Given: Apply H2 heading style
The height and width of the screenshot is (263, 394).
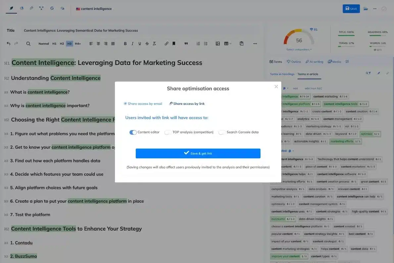Looking at the screenshot, I should (x=62, y=44).
